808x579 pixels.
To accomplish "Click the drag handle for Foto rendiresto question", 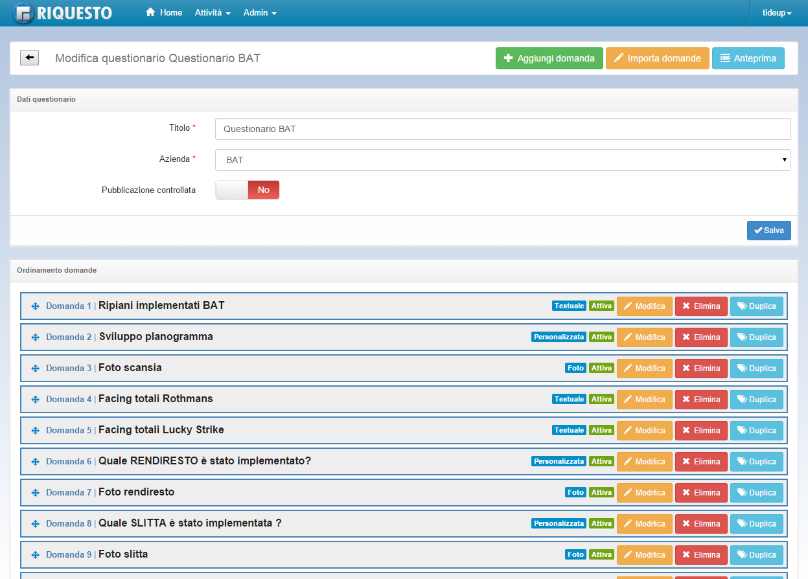I will 36,493.
